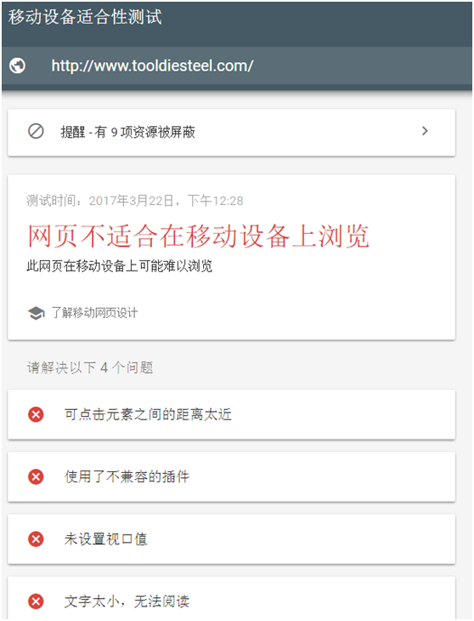Image resolution: width=474 pixels, height=621 pixels.
Task: Open the 提醒 - 有 9 项资源被屏蔽 notice
Action: (x=231, y=132)
